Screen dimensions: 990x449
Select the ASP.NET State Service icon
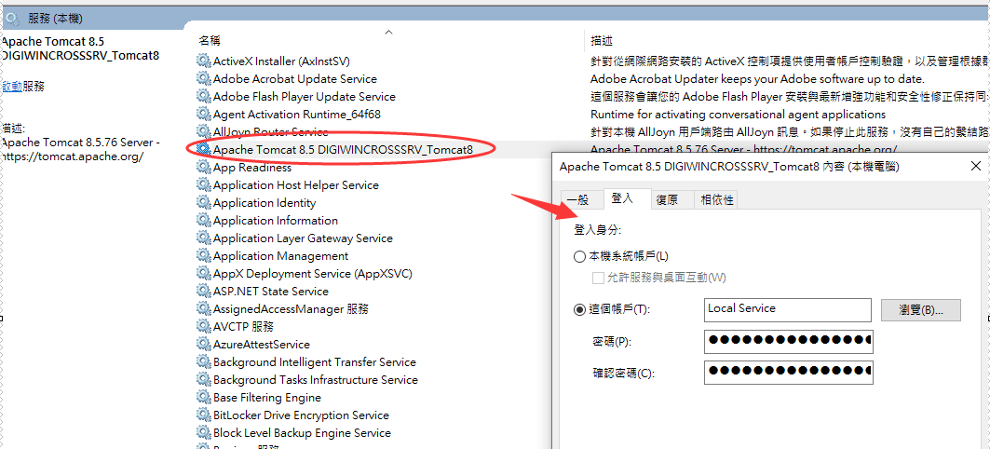pyautogui.click(x=204, y=292)
